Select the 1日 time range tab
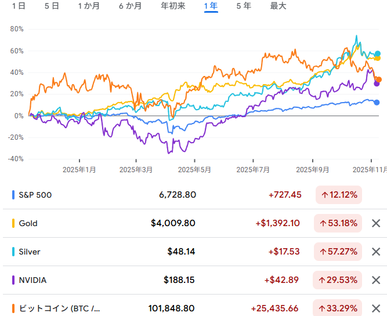Image resolution: width=387 pixels, height=316 pixels. (19, 6)
